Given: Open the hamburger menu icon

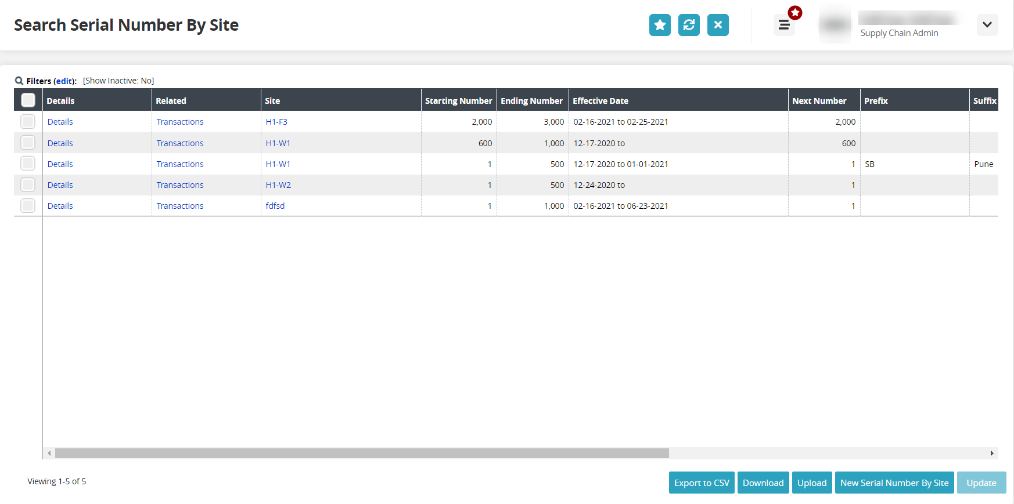Looking at the screenshot, I should pyautogui.click(x=784, y=25).
